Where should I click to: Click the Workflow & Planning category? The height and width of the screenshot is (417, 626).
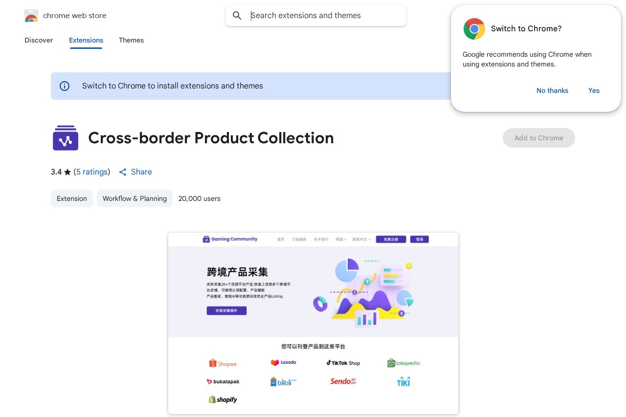tap(134, 198)
